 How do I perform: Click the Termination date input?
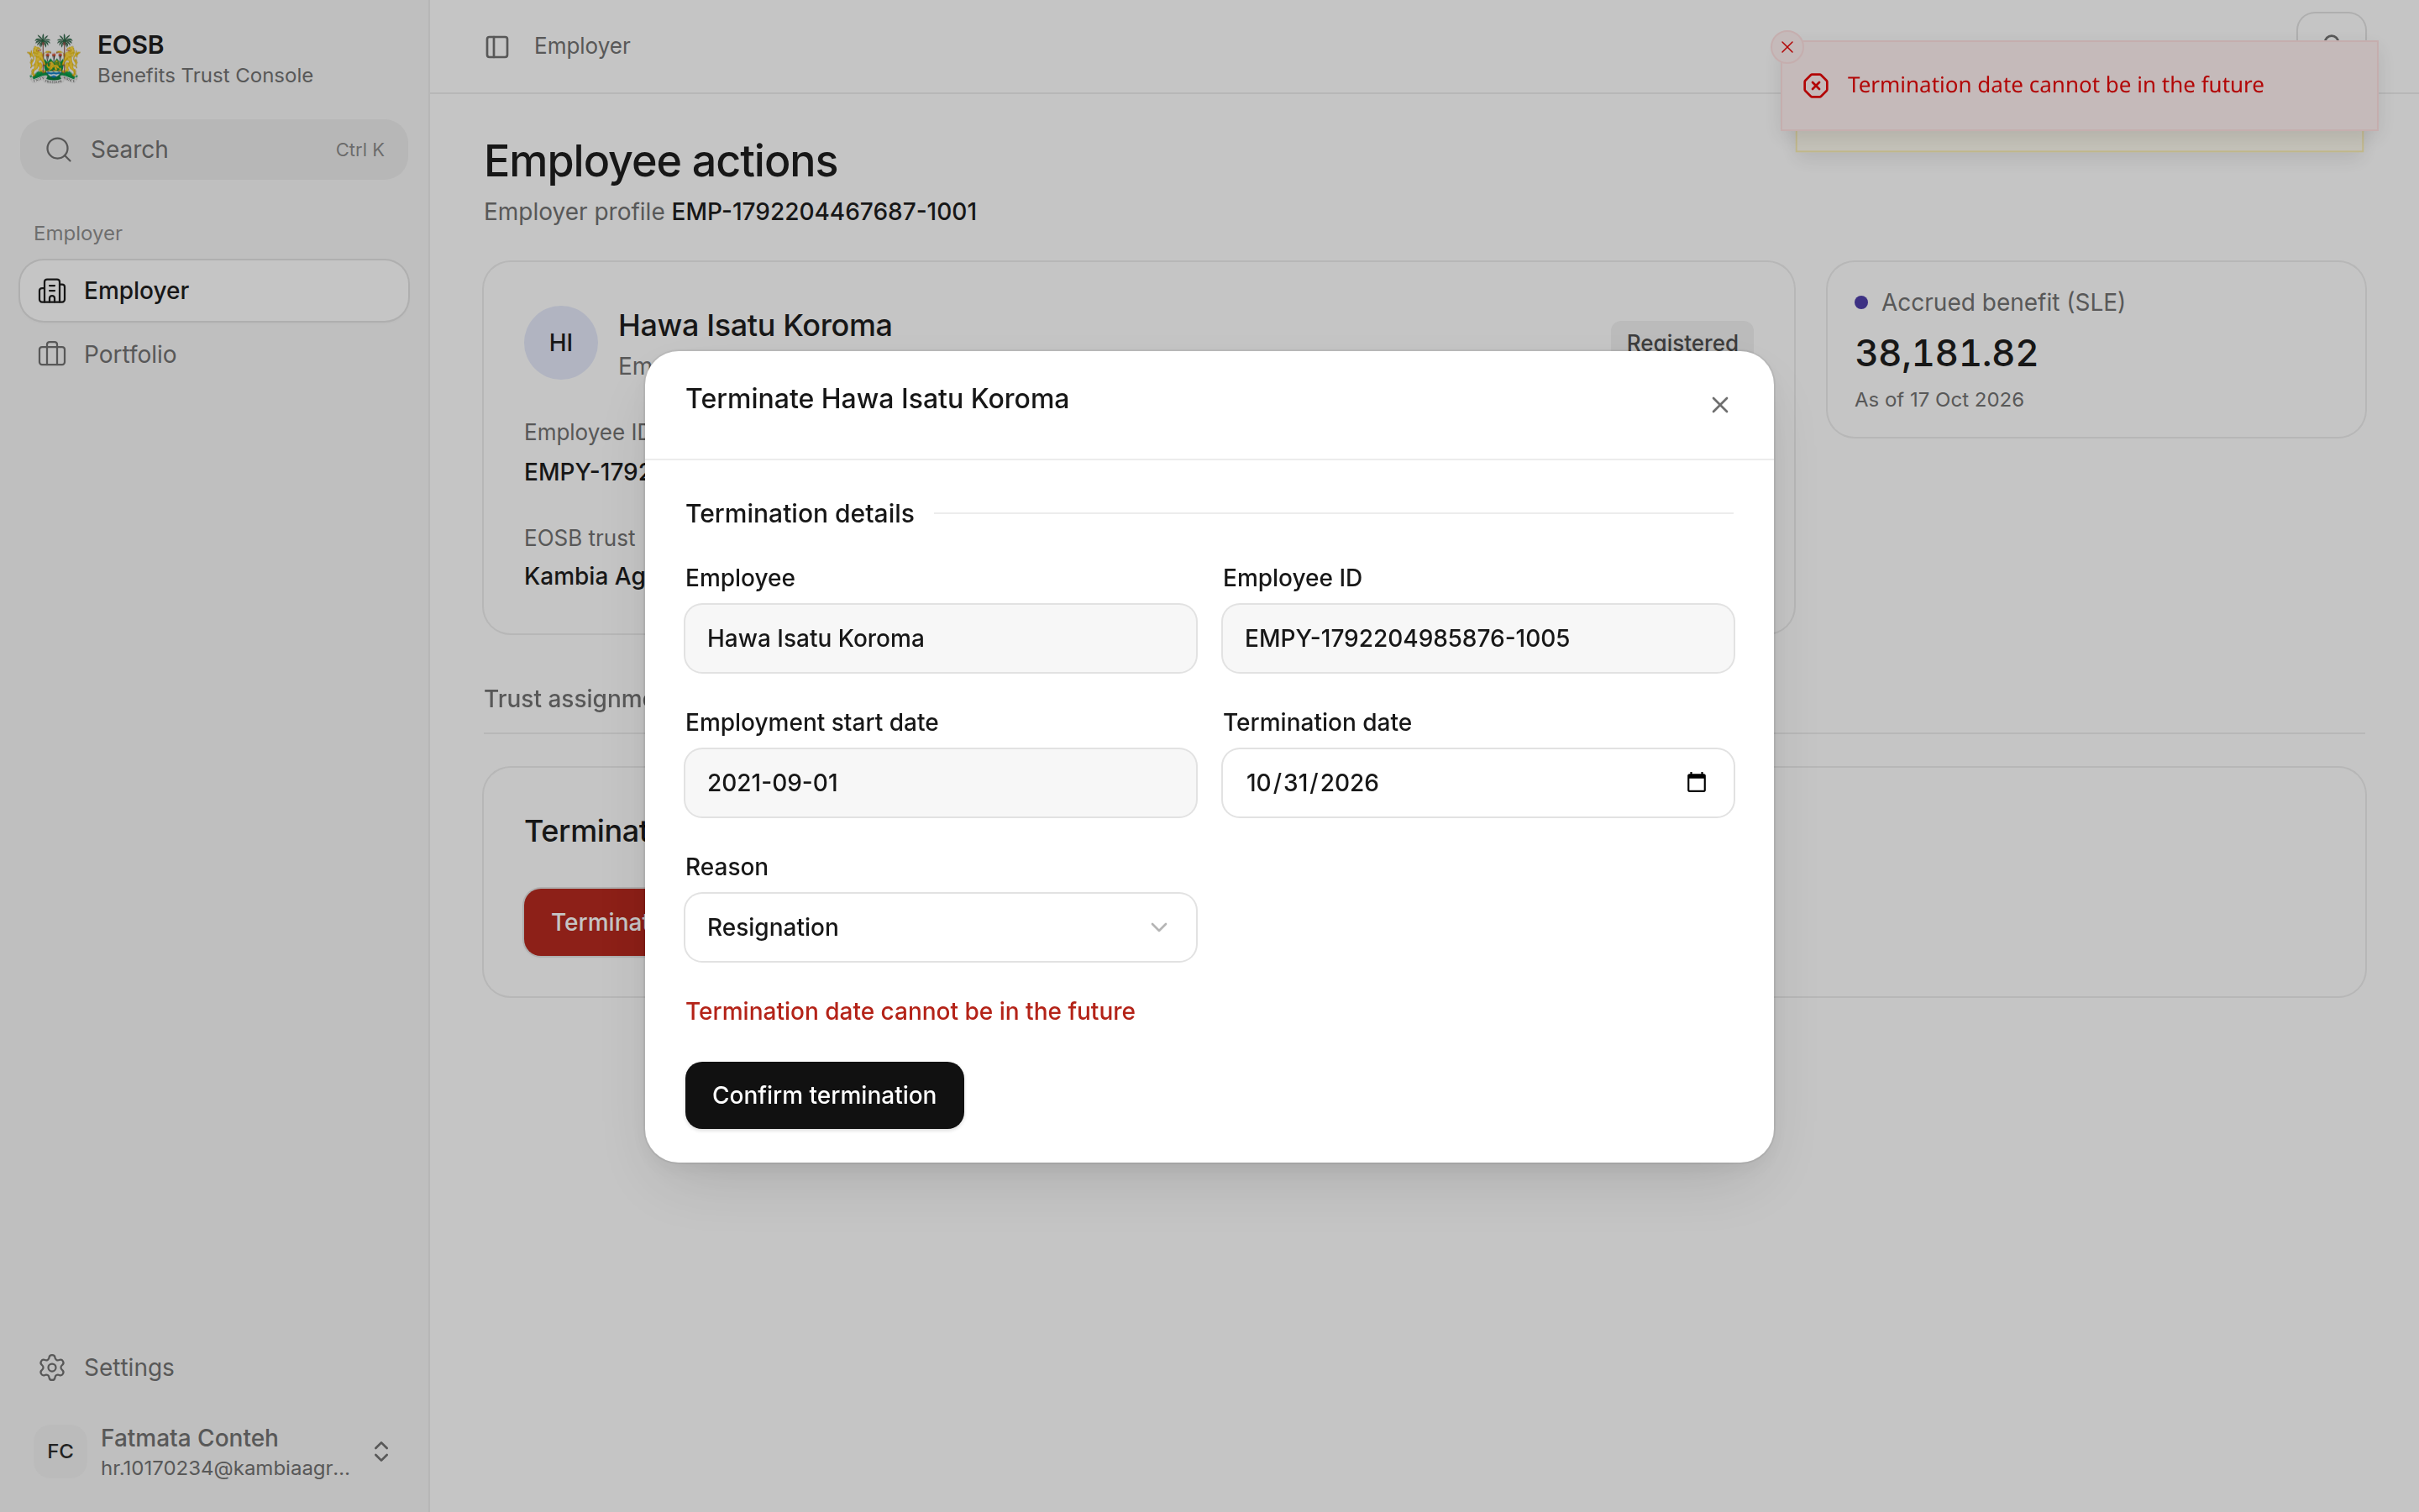[x=1477, y=783]
